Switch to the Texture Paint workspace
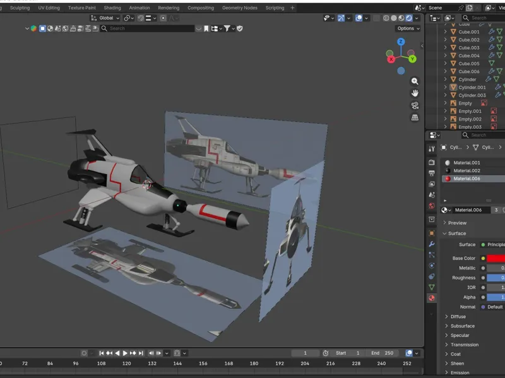Image resolution: width=505 pixels, height=378 pixels. pos(82,8)
